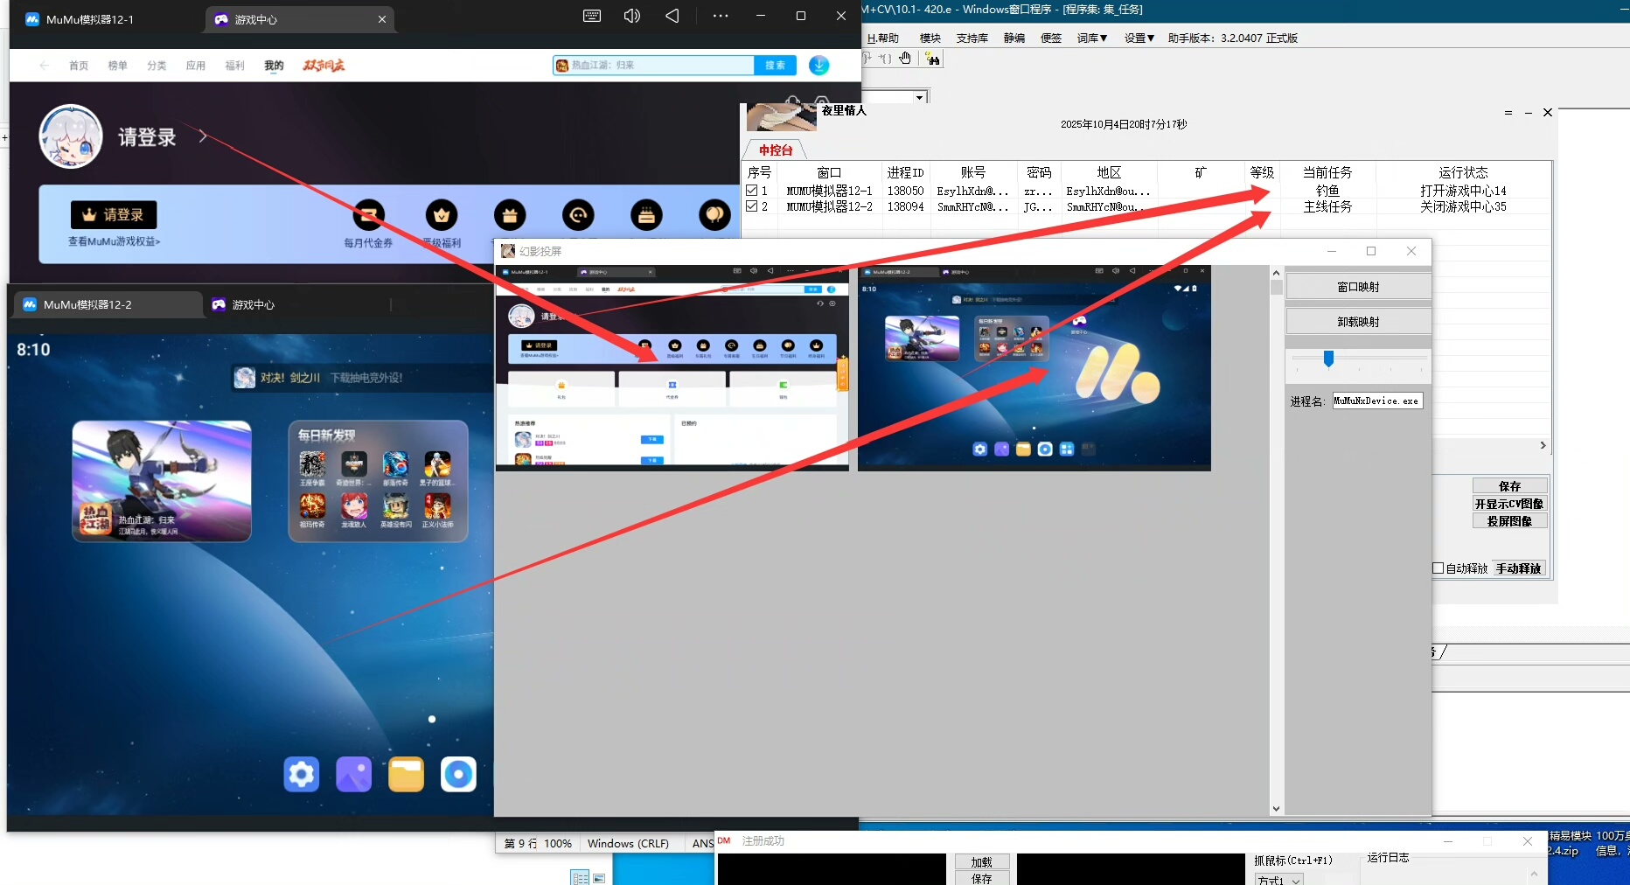
Task: Uncheck row 1 MUMU模拟器12-1 checkbox
Action: coord(752,191)
